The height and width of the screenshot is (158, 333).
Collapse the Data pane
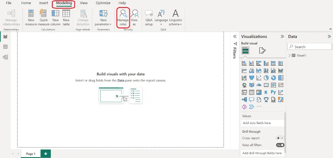point(329,37)
